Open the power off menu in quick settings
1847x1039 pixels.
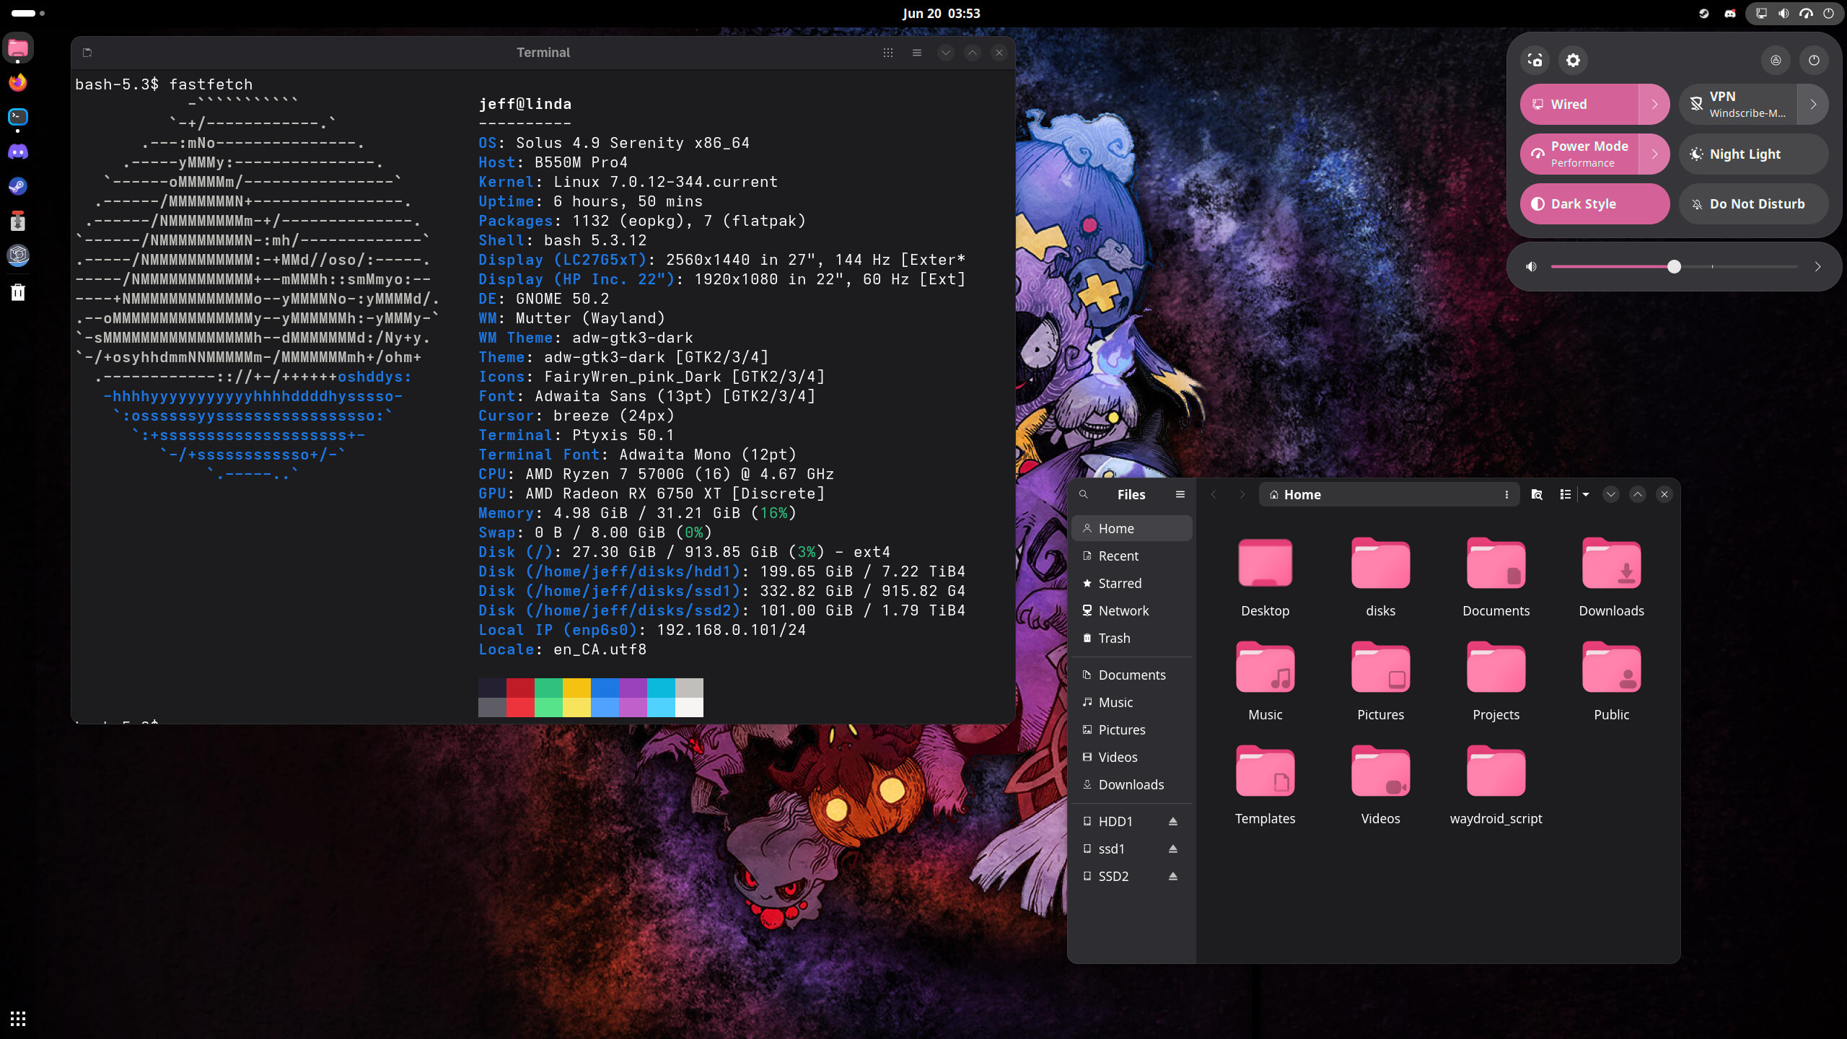[x=1814, y=60]
